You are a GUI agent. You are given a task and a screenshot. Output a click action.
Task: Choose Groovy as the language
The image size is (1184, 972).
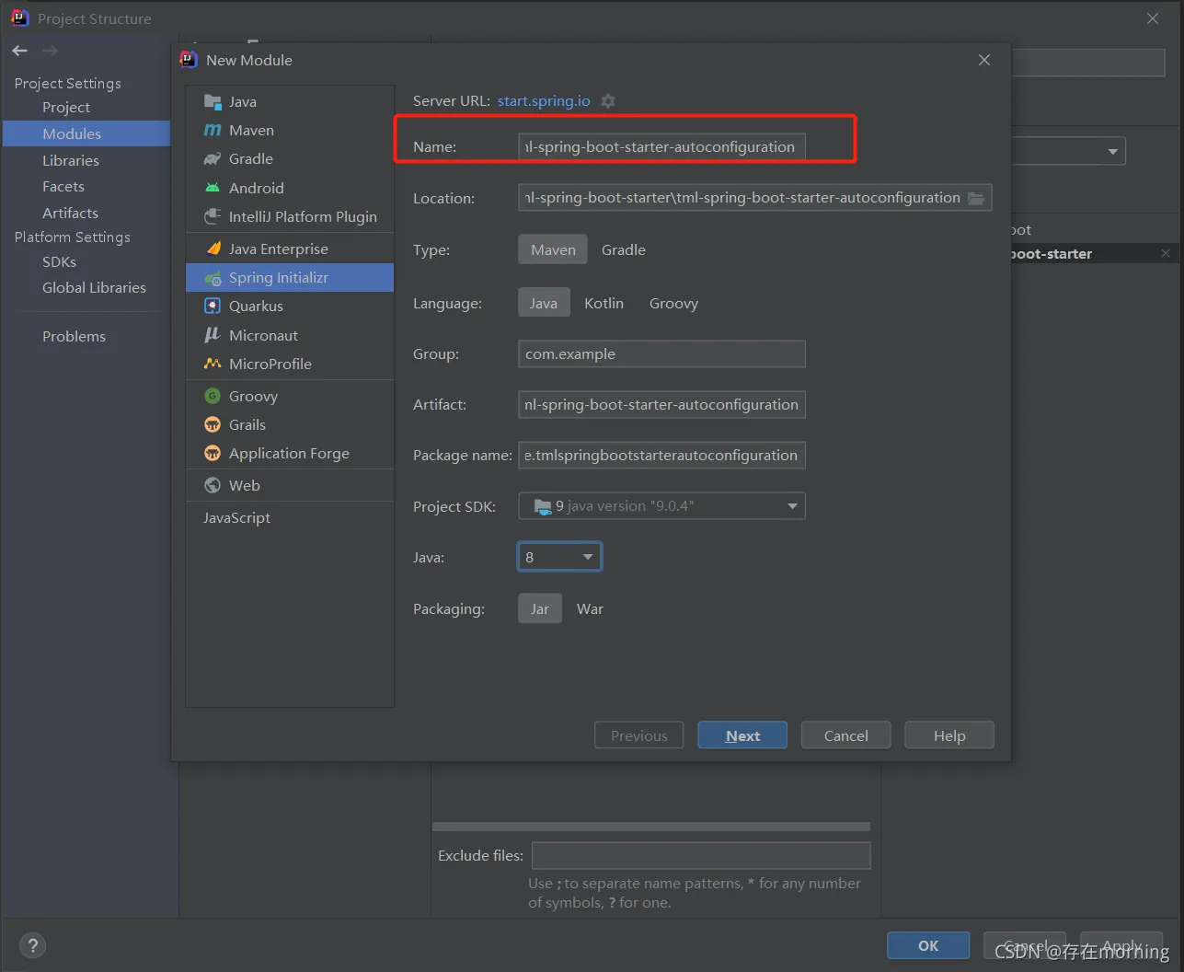pyautogui.click(x=674, y=303)
